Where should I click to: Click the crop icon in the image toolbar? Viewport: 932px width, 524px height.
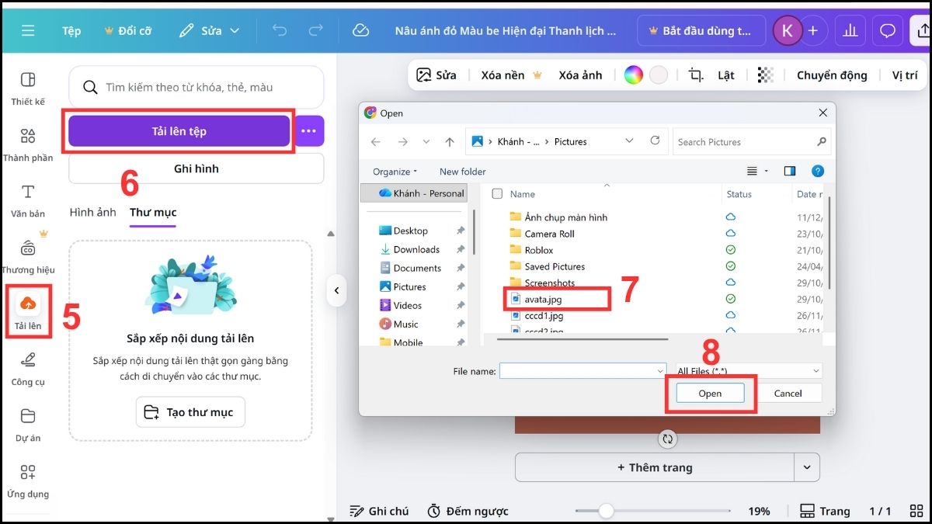coord(695,75)
